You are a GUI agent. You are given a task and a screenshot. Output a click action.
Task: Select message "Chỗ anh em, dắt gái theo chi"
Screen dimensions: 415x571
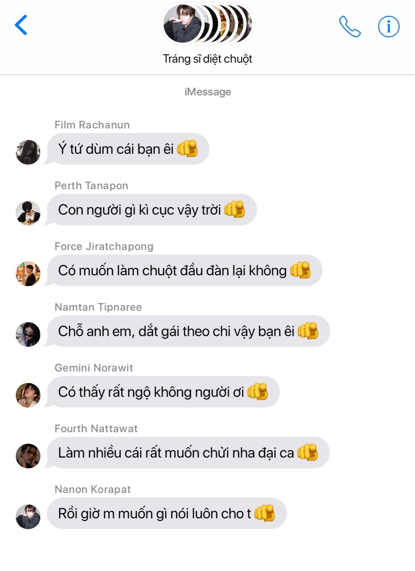pyautogui.click(x=188, y=331)
